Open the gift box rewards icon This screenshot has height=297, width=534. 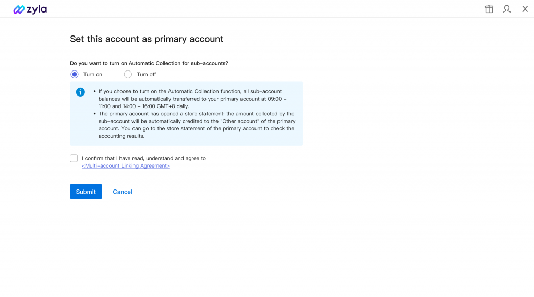[x=489, y=9]
